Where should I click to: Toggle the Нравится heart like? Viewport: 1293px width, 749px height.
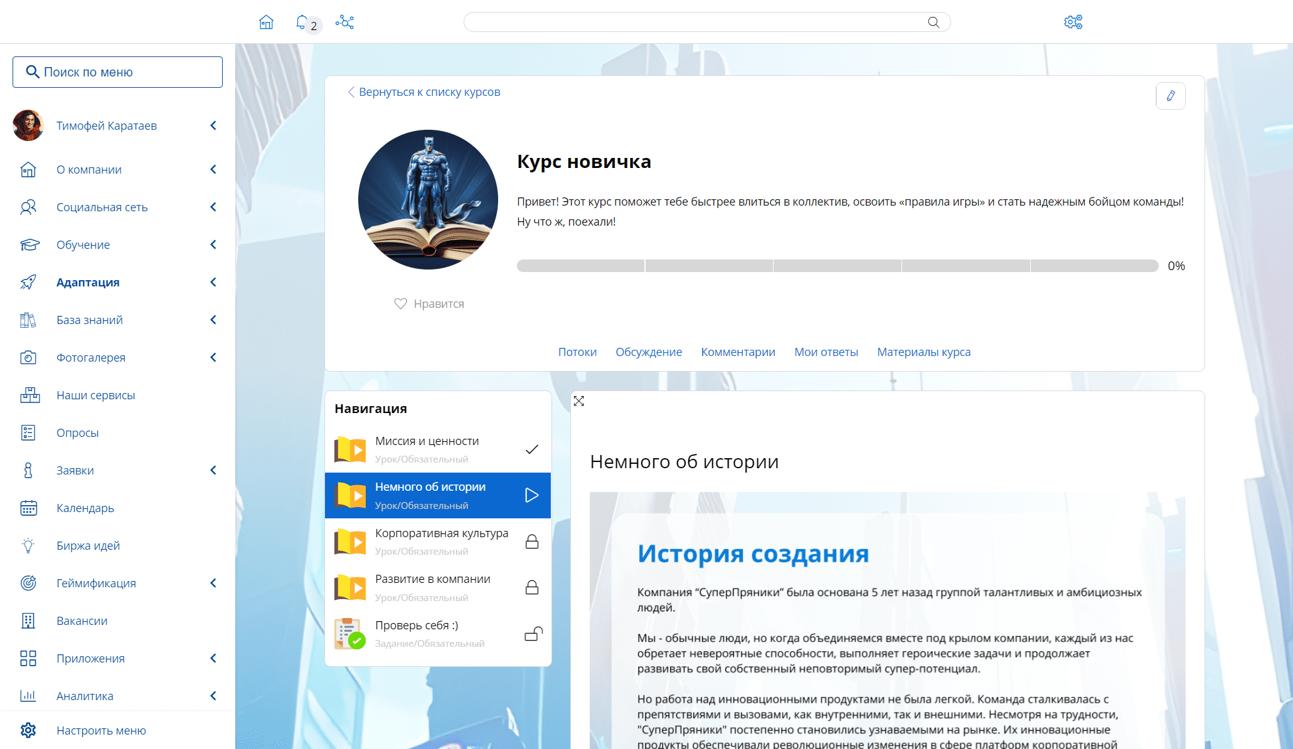coord(400,303)
